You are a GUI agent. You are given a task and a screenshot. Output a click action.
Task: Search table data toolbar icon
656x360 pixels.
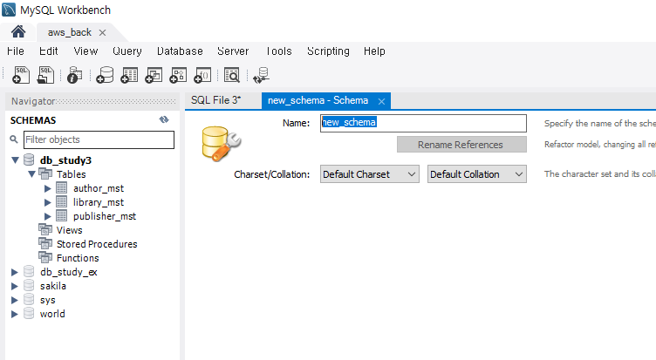click(232, 75)
